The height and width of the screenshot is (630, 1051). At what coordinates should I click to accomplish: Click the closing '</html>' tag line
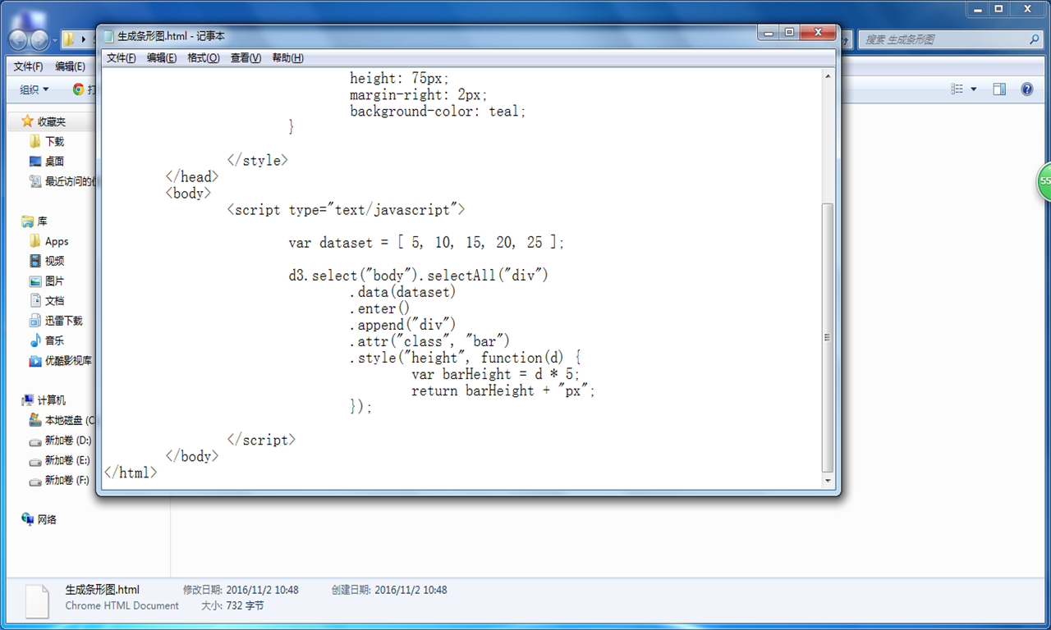[131, 472]
